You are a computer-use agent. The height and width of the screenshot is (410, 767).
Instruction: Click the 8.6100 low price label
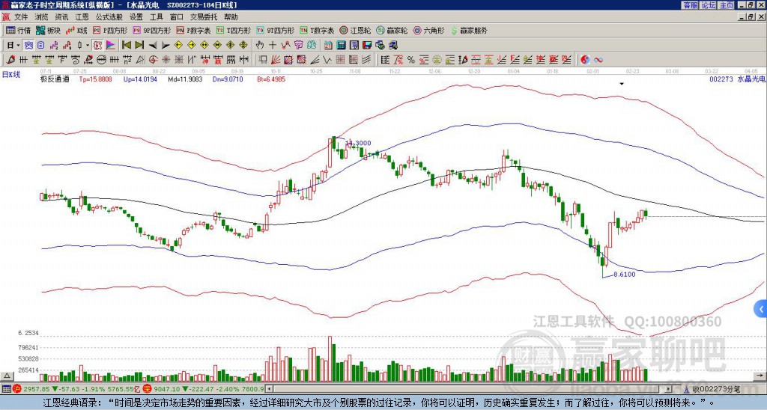pos(625,275)
